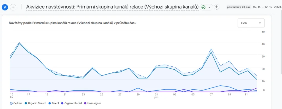282x109 pixels.
Task: Click chart heading 'Návštěvy podle Primární skupina kanálů'
Action: point(72,23)
